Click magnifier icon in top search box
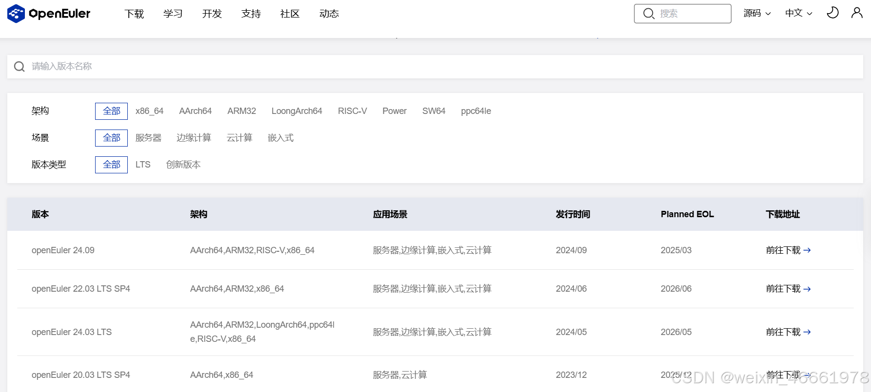Image resolution: width=871 pixels, height=392 pixels. pyautogui.click(x=649, y=14)
